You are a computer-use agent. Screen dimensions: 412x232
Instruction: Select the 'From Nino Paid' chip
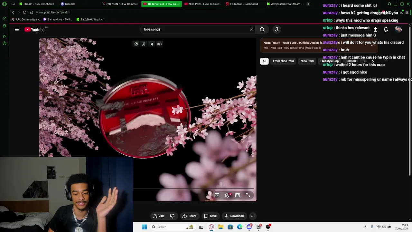pyautogui.click(x=283, y=61)
